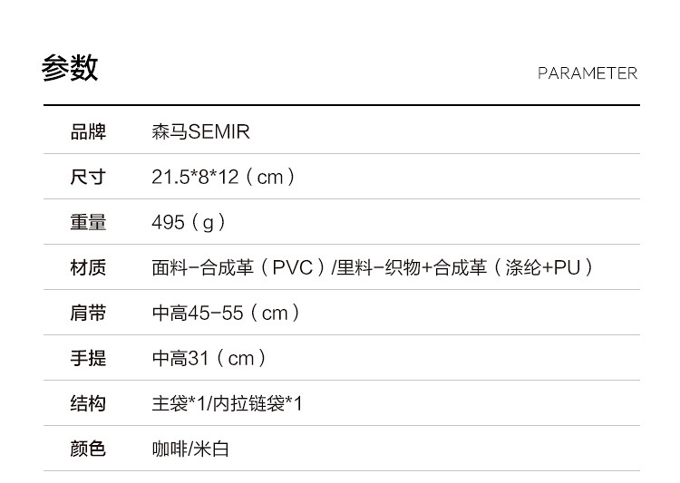Viewport: 680px width, 483px height.
Task: Select the 材质 row label
Action: (88, 267)
